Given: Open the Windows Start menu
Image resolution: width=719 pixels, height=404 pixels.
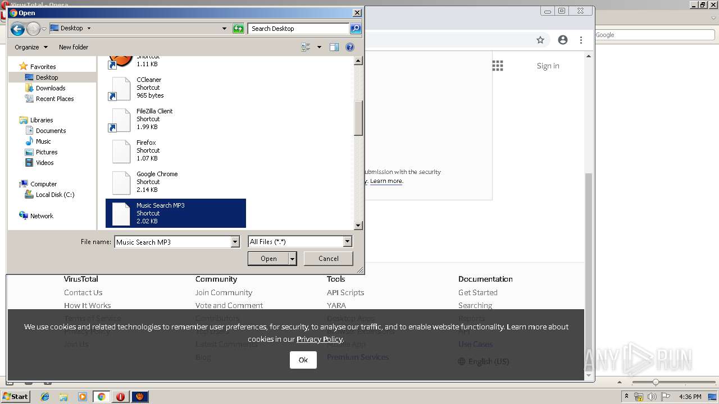Looking at the screenshot, I should 15,396.
